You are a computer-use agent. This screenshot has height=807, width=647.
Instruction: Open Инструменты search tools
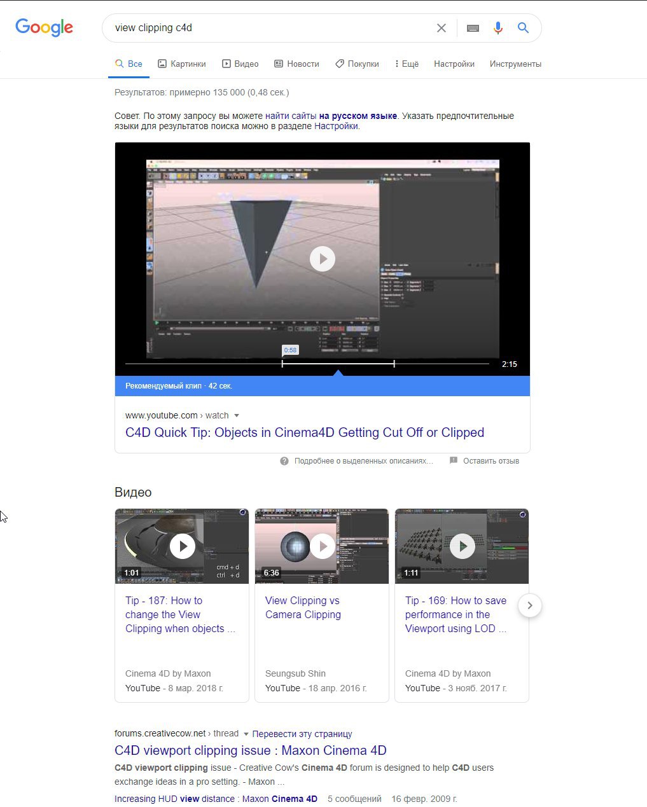pyautogui.click(x=515, y=64)
